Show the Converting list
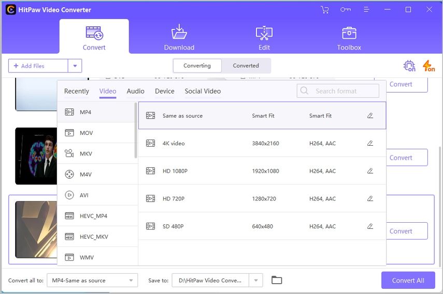This screenshot has width=443, height=294. 197,66
